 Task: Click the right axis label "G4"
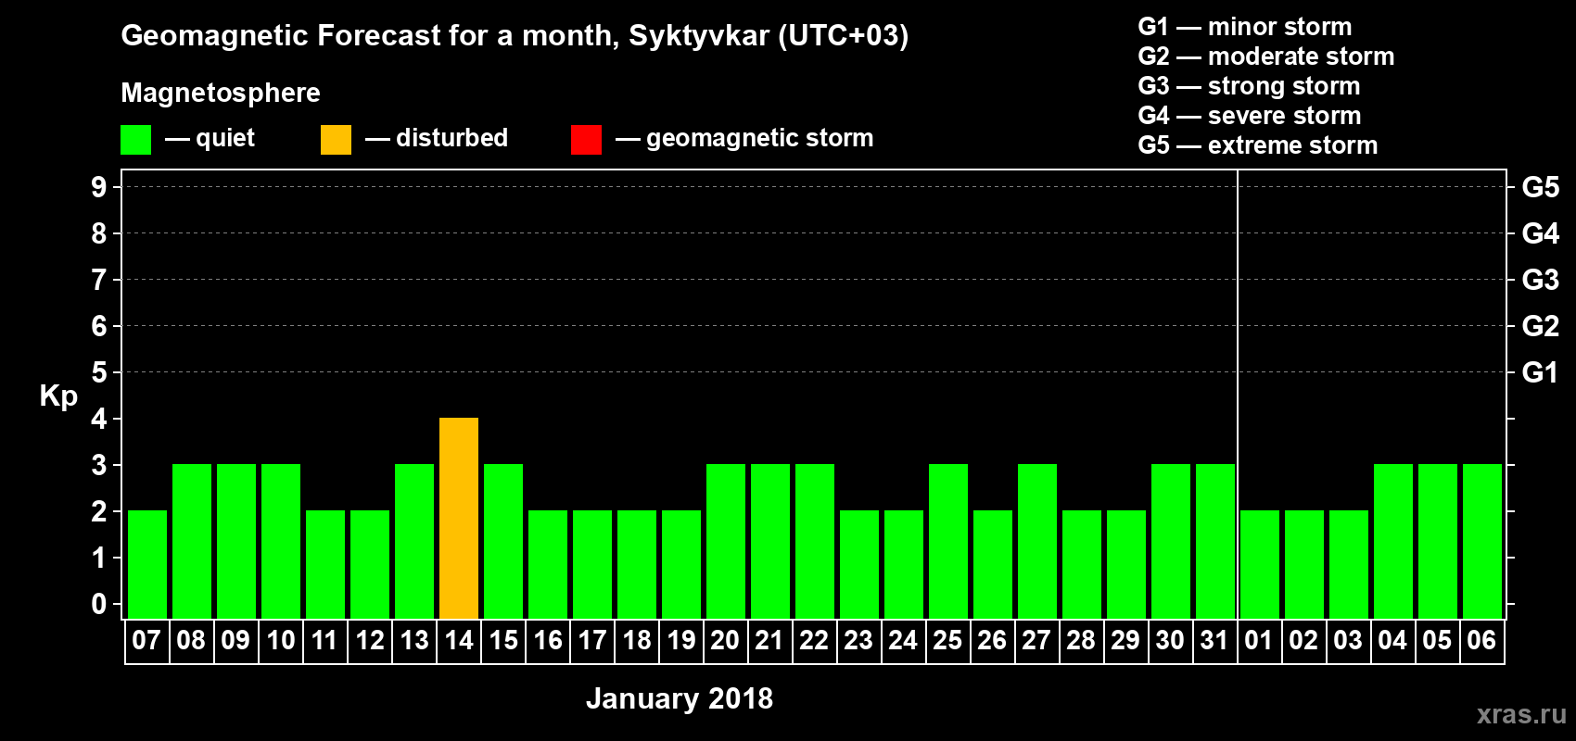tap(1540, 233)
